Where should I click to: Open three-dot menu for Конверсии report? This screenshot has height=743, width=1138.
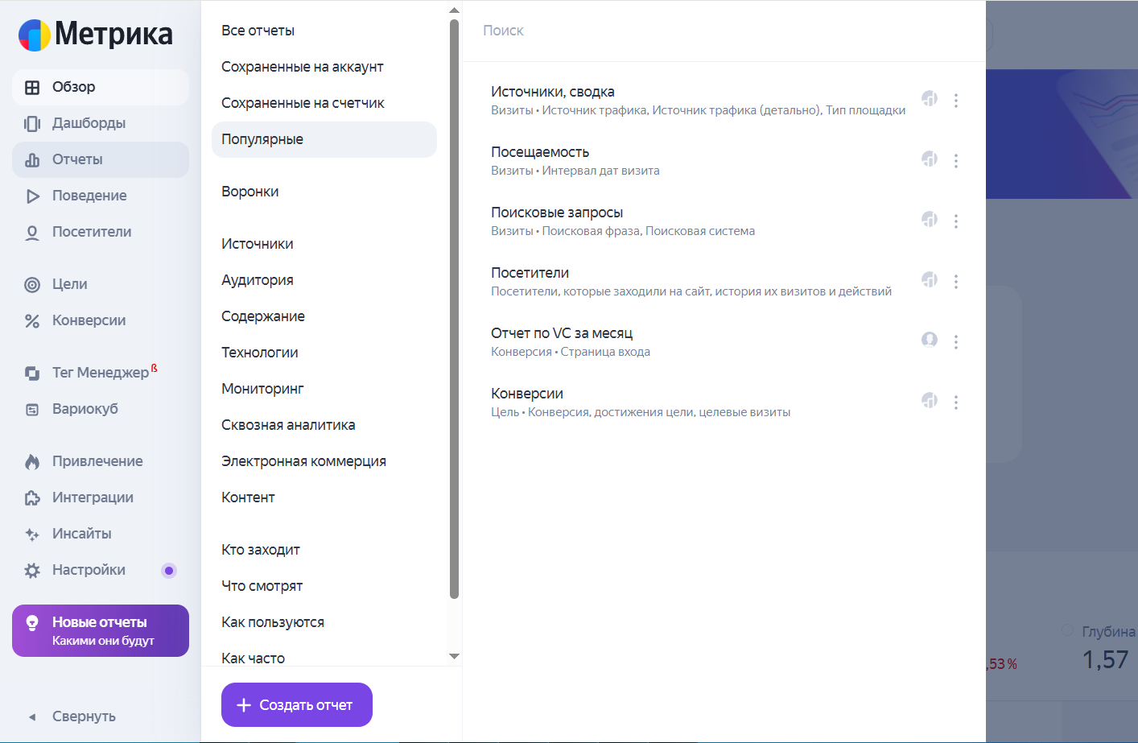956,402
